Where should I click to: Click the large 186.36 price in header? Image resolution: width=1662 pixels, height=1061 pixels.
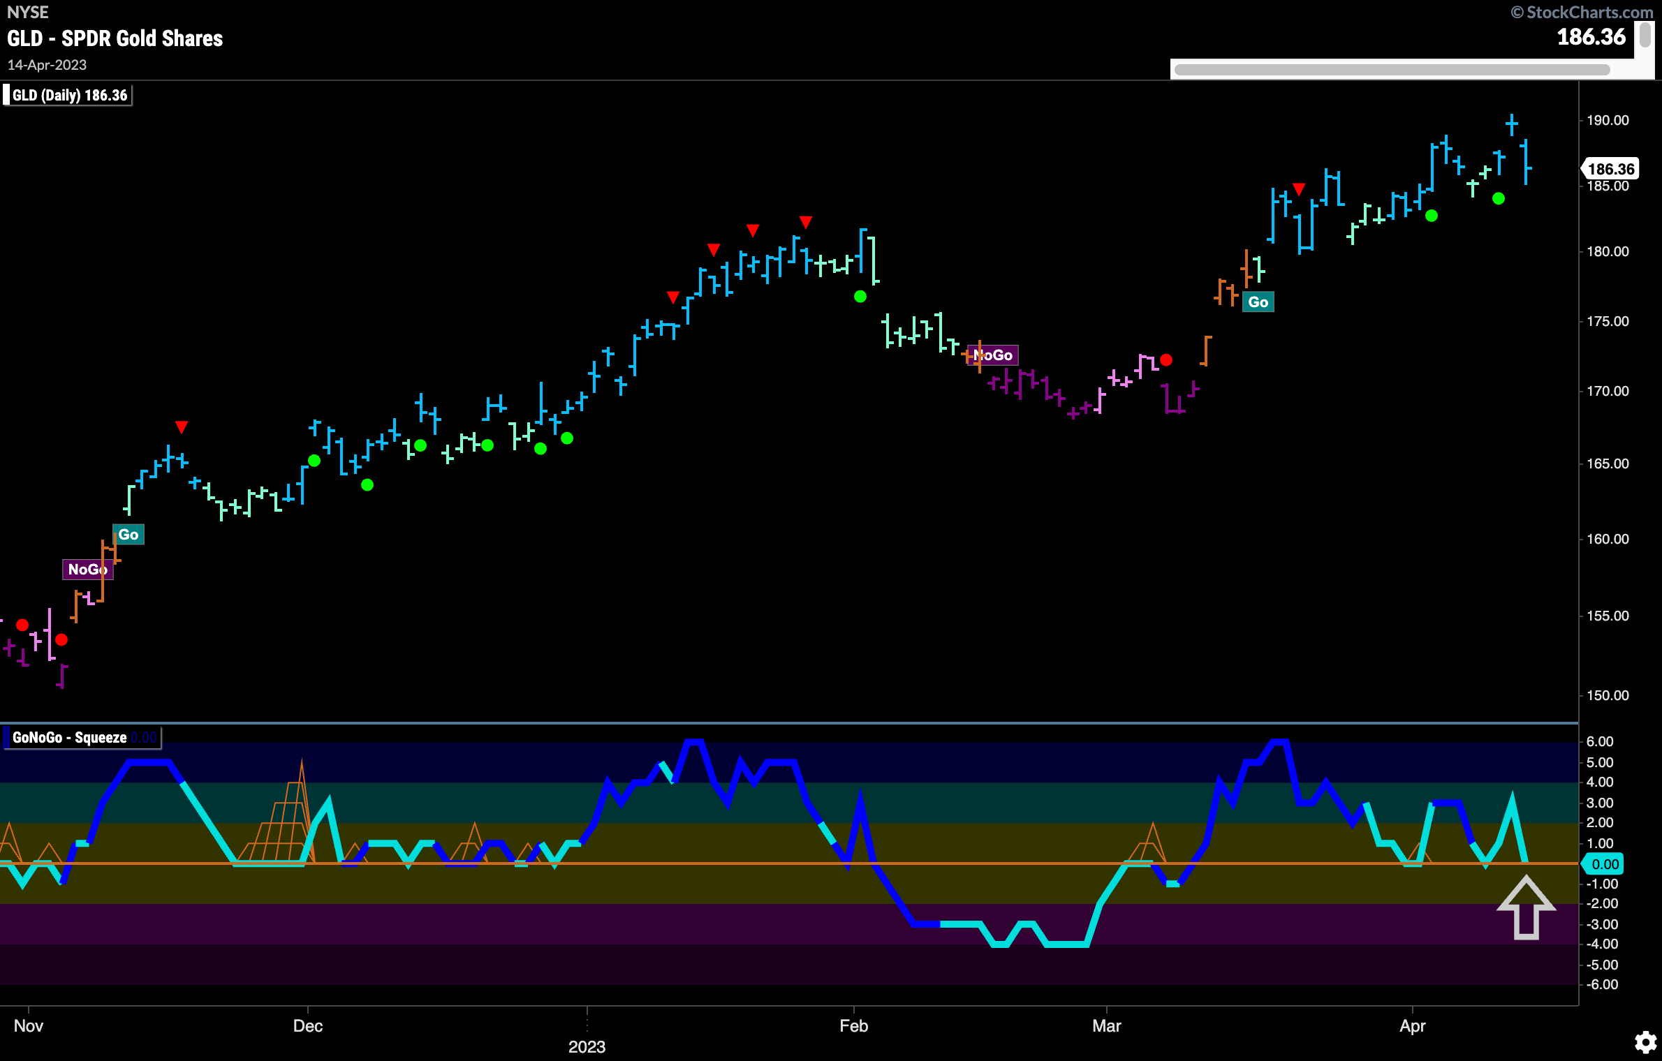pos(1591,37)
